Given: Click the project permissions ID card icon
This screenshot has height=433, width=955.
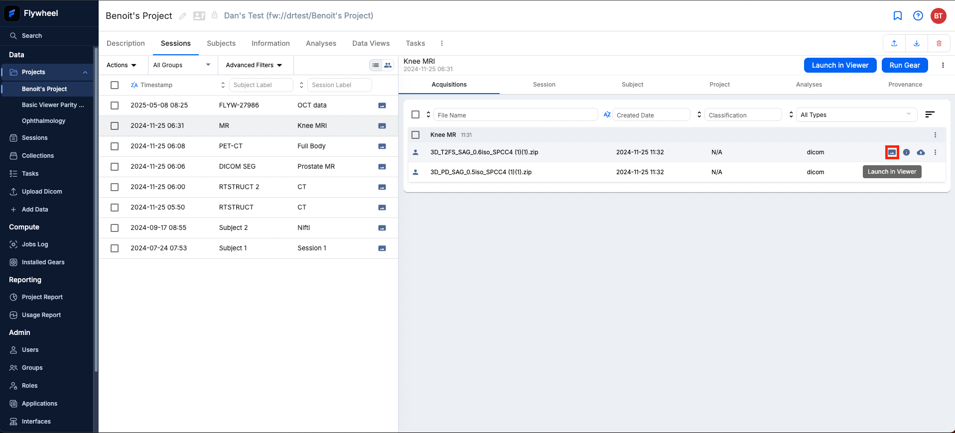Looking at the screenshot, I should (199, 16).
